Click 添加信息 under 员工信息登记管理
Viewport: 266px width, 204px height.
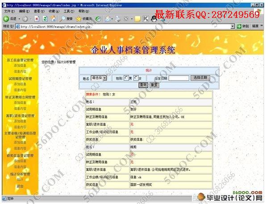20,66
